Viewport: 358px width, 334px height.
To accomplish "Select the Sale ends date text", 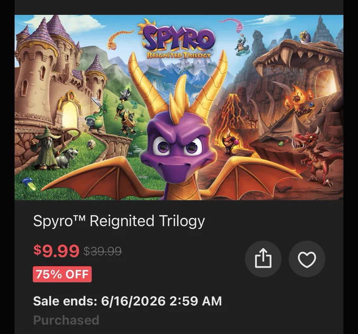I will [x=127, y=301].
